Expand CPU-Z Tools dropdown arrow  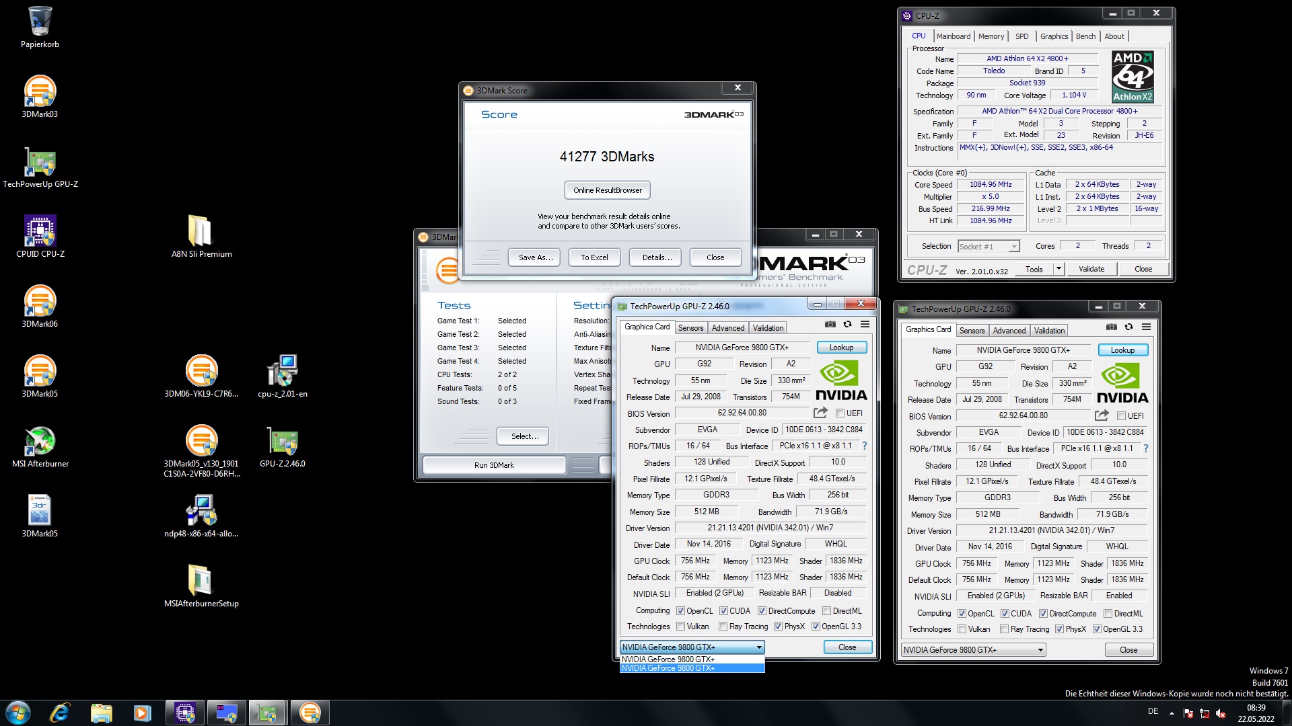click(1058, 269)
